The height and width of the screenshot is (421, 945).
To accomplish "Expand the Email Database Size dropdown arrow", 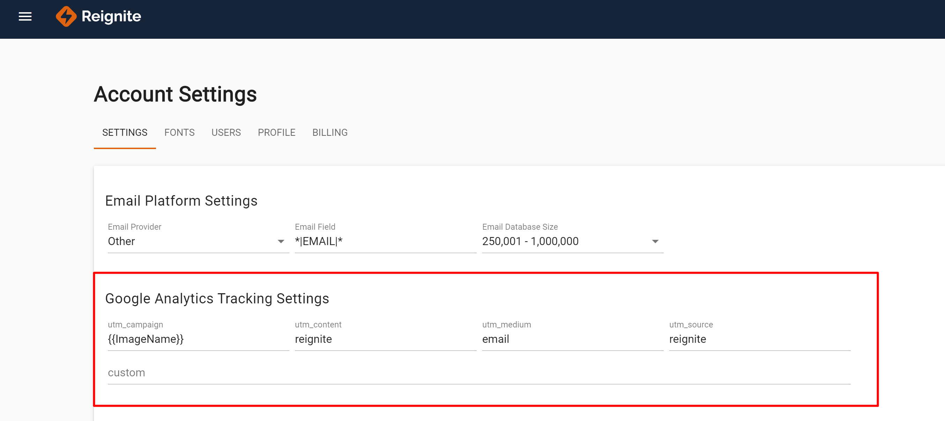I will coord(655,242).
